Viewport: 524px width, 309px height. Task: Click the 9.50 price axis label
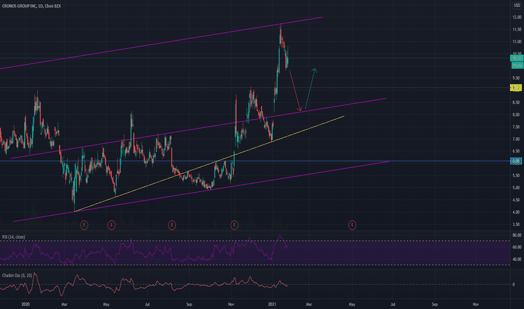tap(517, 78)
